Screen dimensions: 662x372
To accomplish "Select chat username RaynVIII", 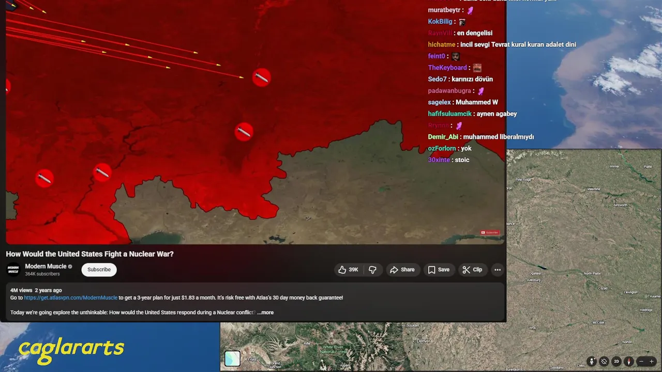I will coord(440,33).
